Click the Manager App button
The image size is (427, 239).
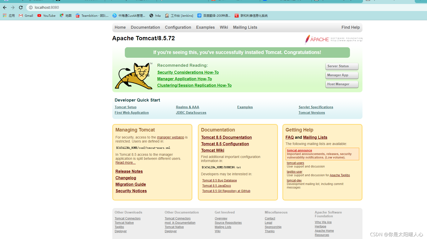[x=342, y=75]
